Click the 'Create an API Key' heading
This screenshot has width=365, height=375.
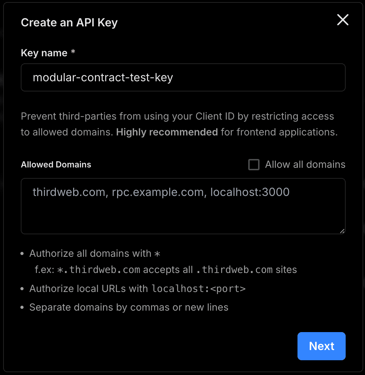point(69,23)
